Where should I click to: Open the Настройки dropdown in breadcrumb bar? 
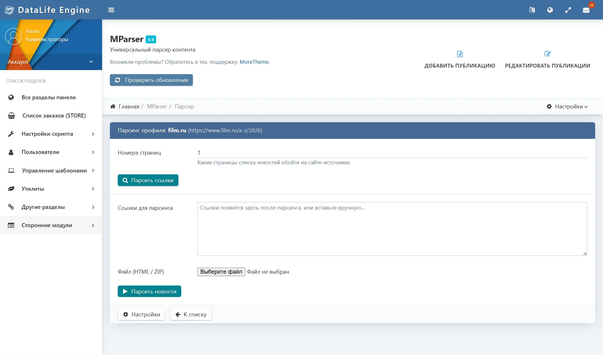(567, 106)
